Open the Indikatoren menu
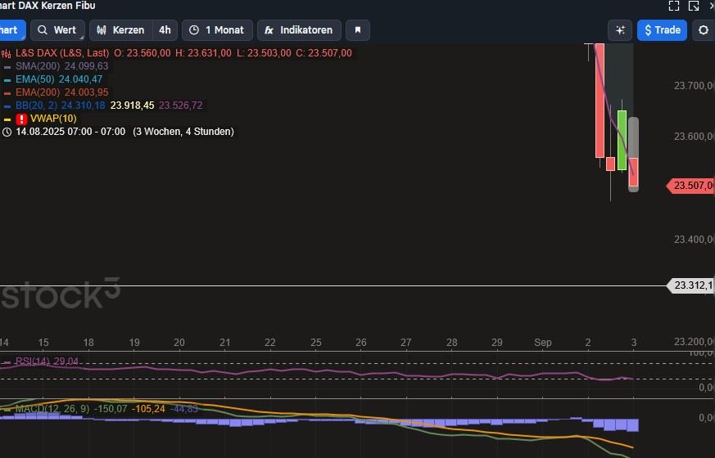Screen dimensions: 715x458 299,30
